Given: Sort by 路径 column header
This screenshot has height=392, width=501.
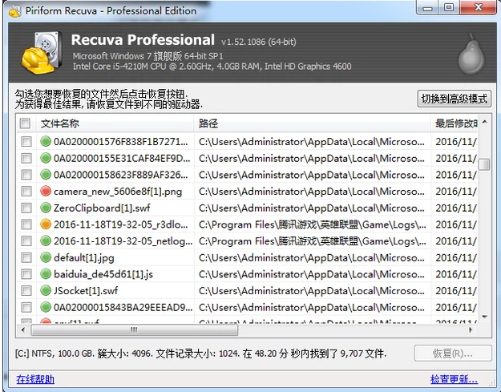Looking at the screenshot, I should [312, 123].
